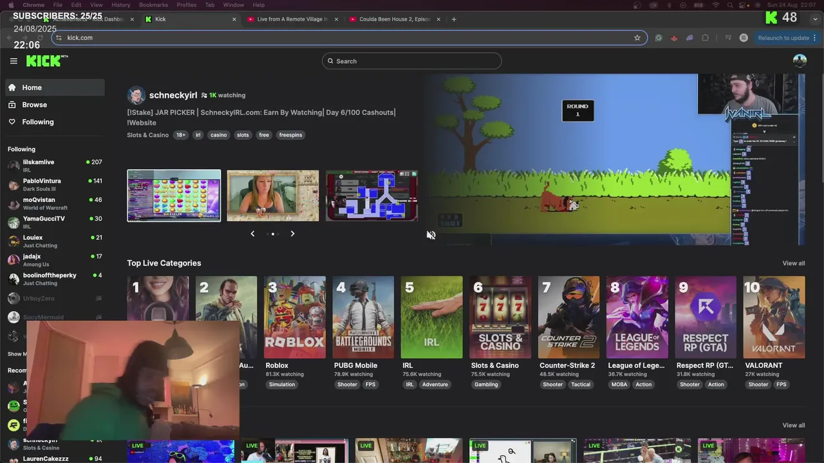Close the Kick tab
This screenshot has width=824, height=463.
click(234, 19)
